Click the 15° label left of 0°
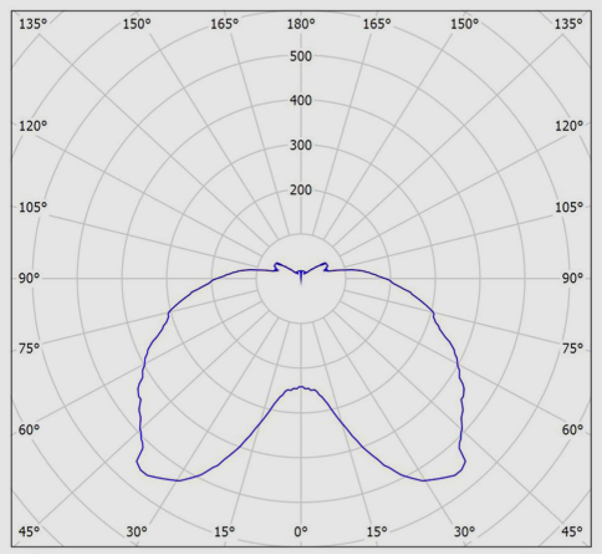 [225, 532]
